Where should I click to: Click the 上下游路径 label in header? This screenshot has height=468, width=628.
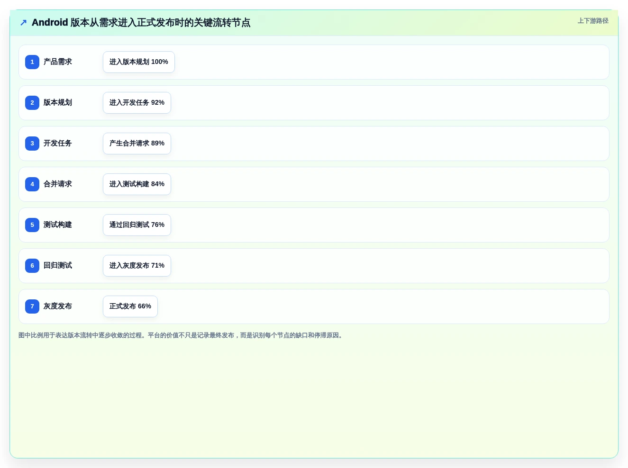point(593,21)
